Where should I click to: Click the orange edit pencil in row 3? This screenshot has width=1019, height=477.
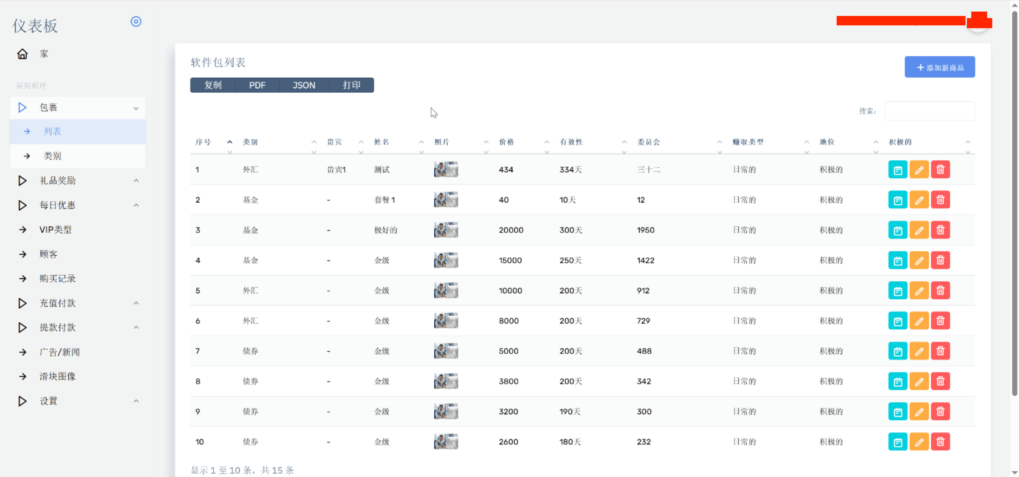[919, 230]
